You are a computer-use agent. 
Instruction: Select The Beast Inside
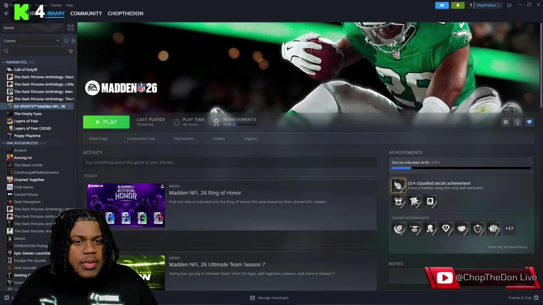(x=28, y=165)
